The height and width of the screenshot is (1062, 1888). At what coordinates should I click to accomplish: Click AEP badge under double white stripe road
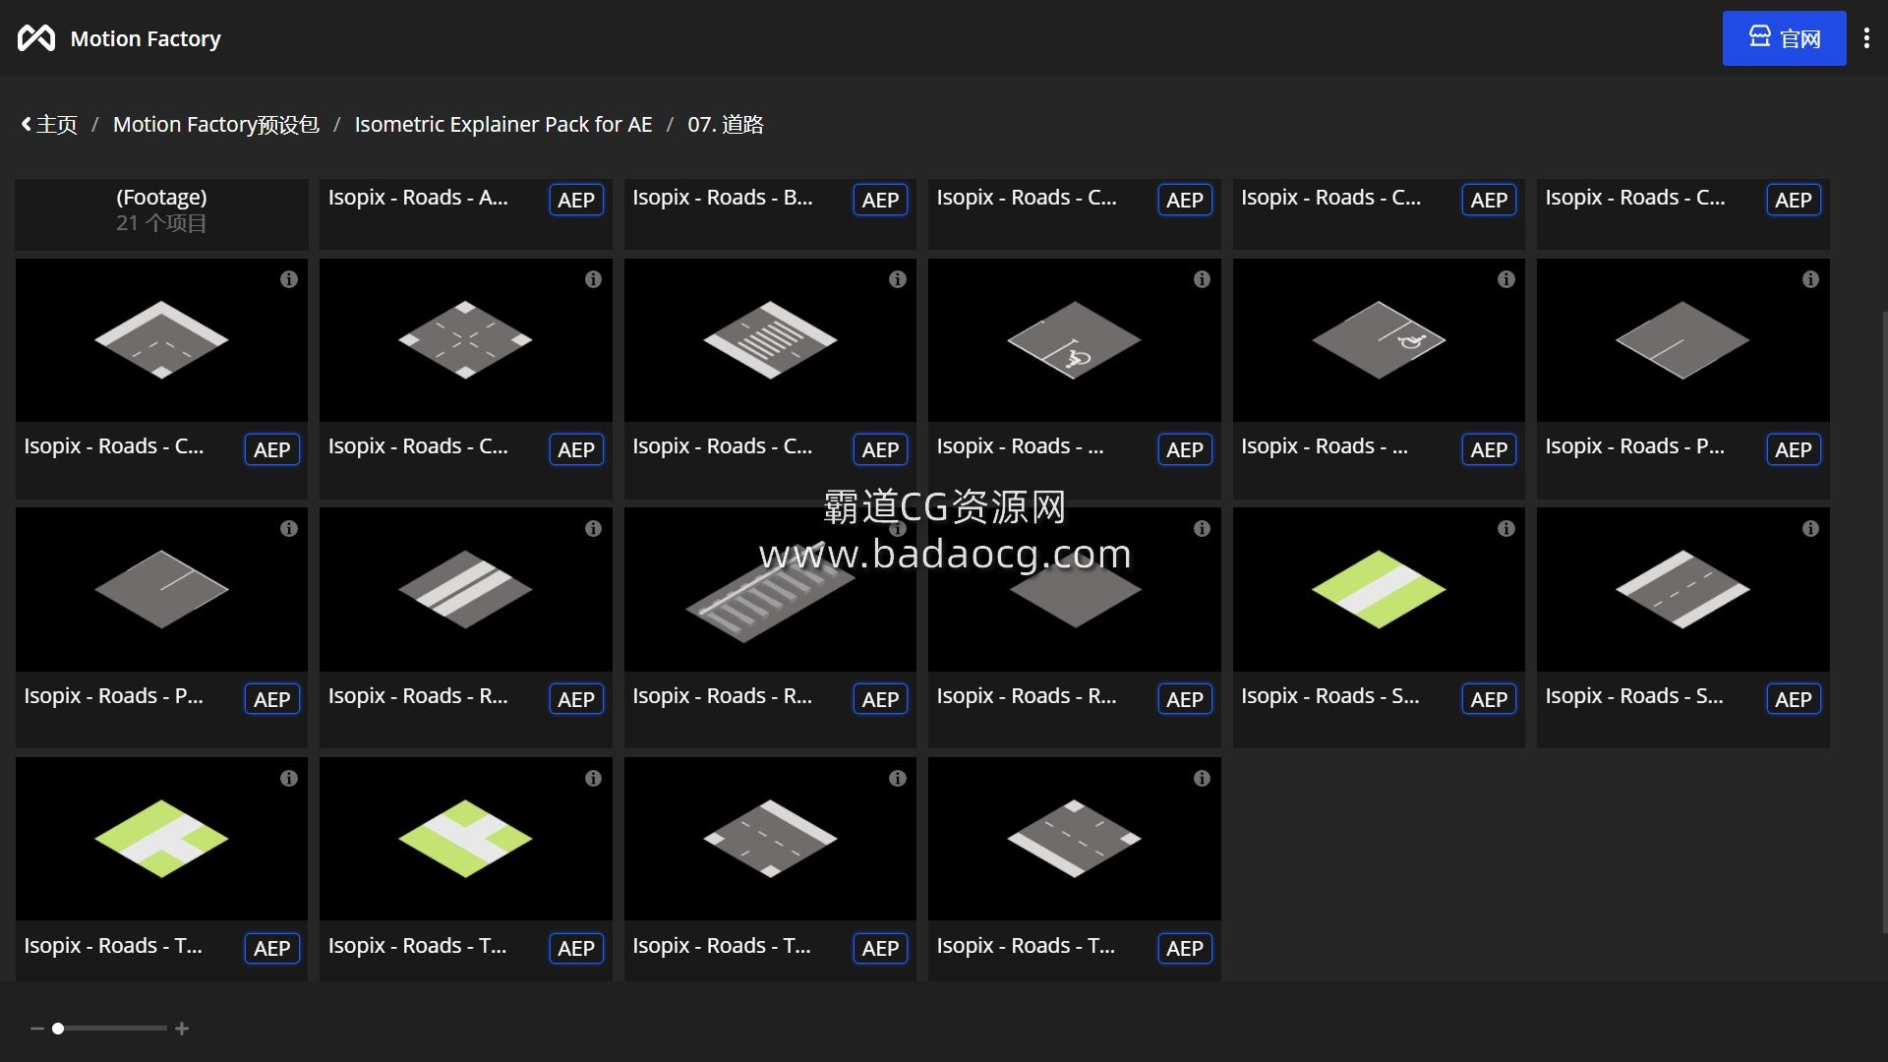point(576,700)
